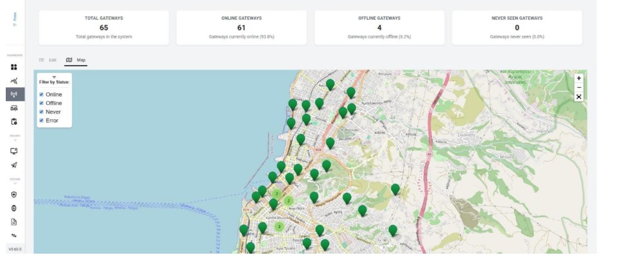Collapse the Frames sidebar section chevron
620x278 pixels.
[x=15, y=140]
